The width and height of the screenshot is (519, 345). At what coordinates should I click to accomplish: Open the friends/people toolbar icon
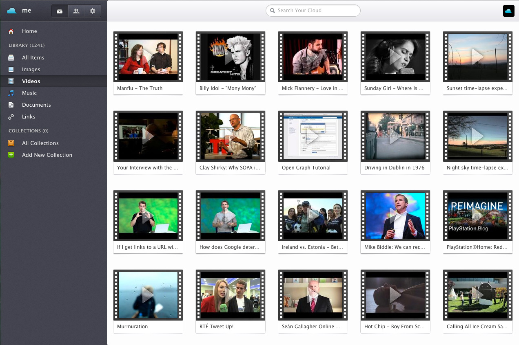pyautogui.click(x=76, y=11)
